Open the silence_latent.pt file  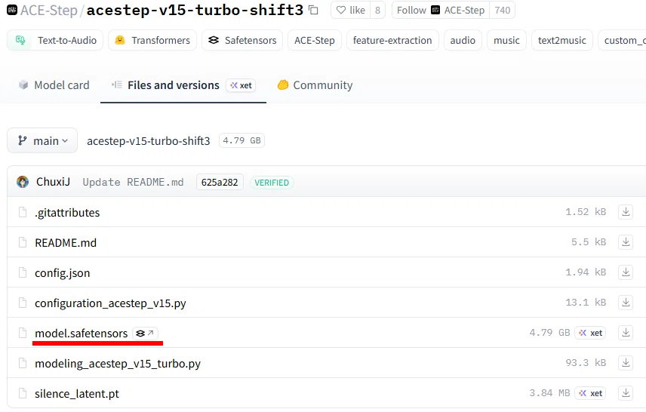pyautogui.click(x=77, y=394)
